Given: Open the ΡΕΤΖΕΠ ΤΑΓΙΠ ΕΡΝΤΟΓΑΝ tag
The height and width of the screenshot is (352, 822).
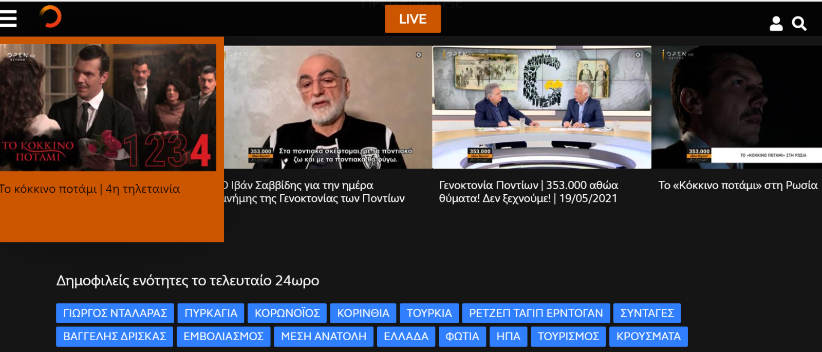Looking at the screenshot, I should click(x=536, y=313).
